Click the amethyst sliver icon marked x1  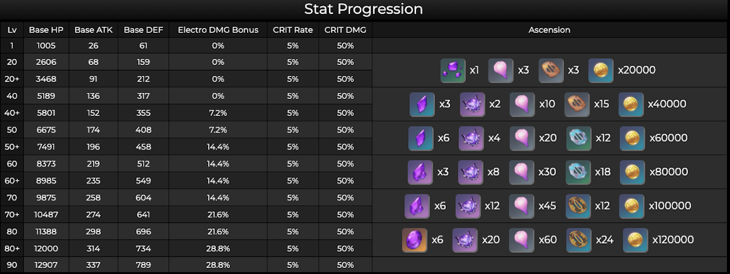[453, 70]
